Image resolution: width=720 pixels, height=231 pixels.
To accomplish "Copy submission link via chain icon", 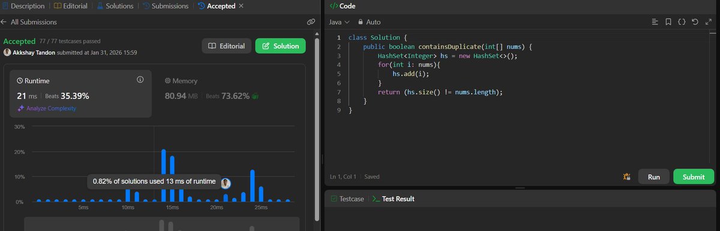I will [311, 22].
